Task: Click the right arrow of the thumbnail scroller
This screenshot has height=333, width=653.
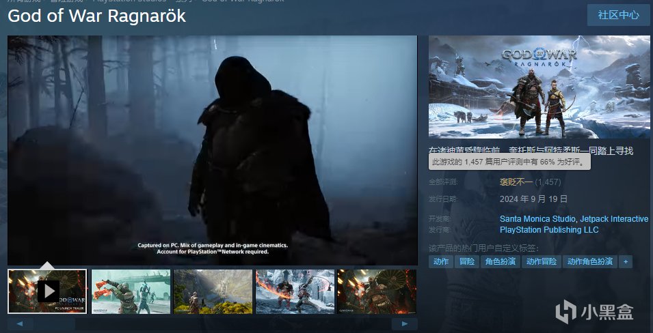Action: coord(404,324)
